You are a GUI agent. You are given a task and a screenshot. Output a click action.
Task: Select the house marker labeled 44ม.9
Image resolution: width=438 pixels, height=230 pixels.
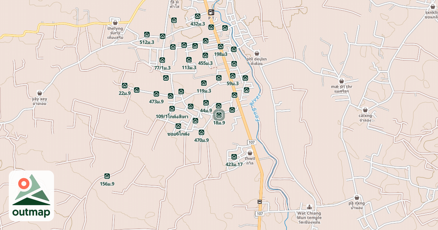click(206, 103)
